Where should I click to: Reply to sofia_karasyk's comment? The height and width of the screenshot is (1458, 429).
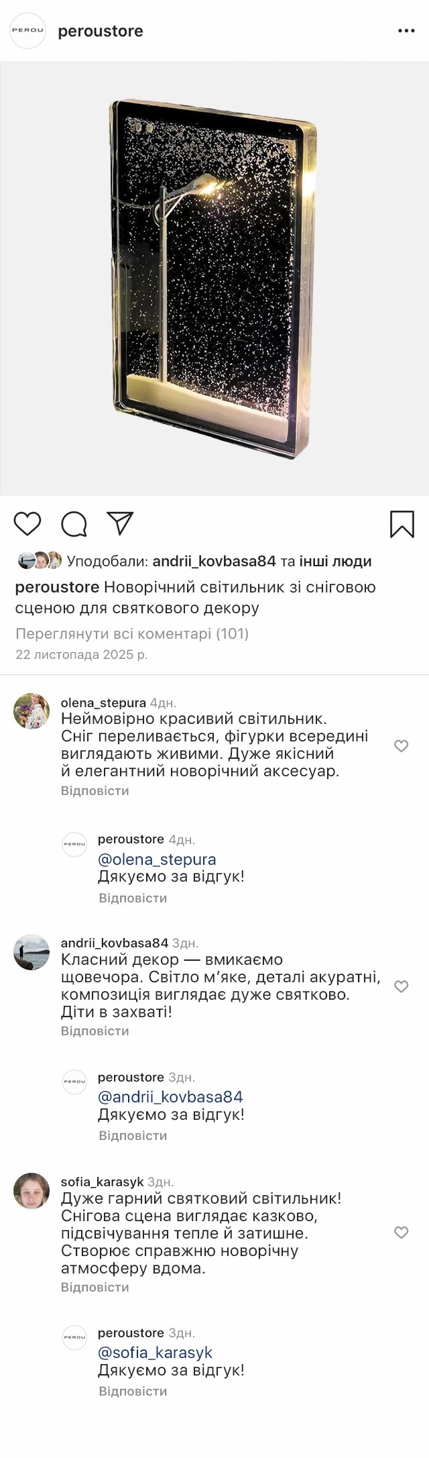pos(95,1287)
